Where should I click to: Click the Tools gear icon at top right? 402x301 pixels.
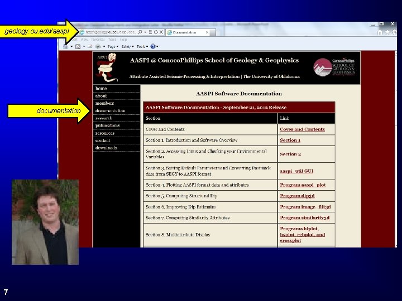tap(395, 32)
